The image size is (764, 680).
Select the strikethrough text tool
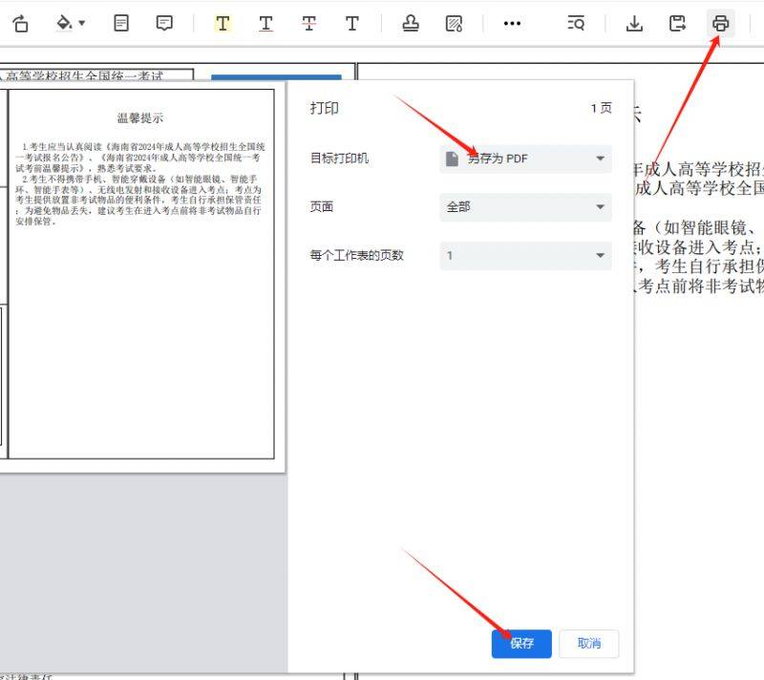pos(308,24)
